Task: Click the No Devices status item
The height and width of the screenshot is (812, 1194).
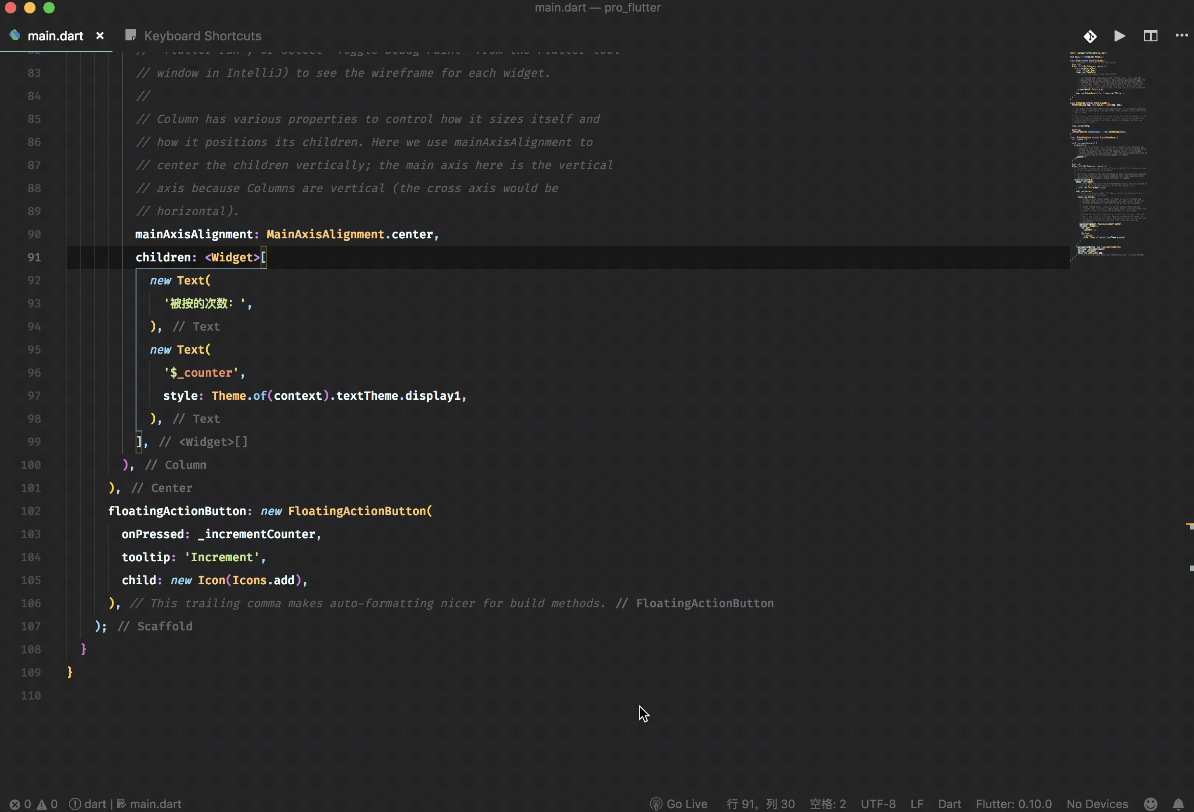Action: pyautogui.click(x=1097, y=804)
